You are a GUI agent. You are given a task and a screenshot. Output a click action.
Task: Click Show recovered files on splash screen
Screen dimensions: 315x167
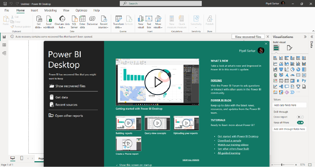(67, 86)
